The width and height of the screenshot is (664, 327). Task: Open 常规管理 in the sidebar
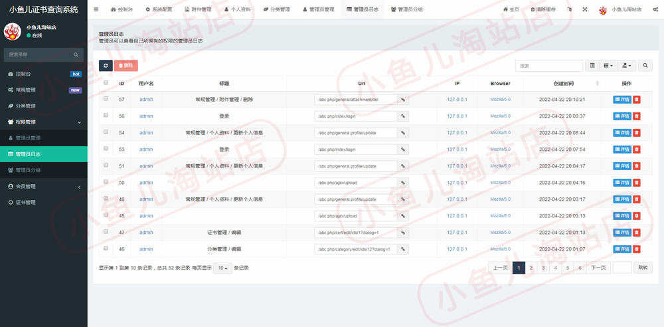[44, 90]
